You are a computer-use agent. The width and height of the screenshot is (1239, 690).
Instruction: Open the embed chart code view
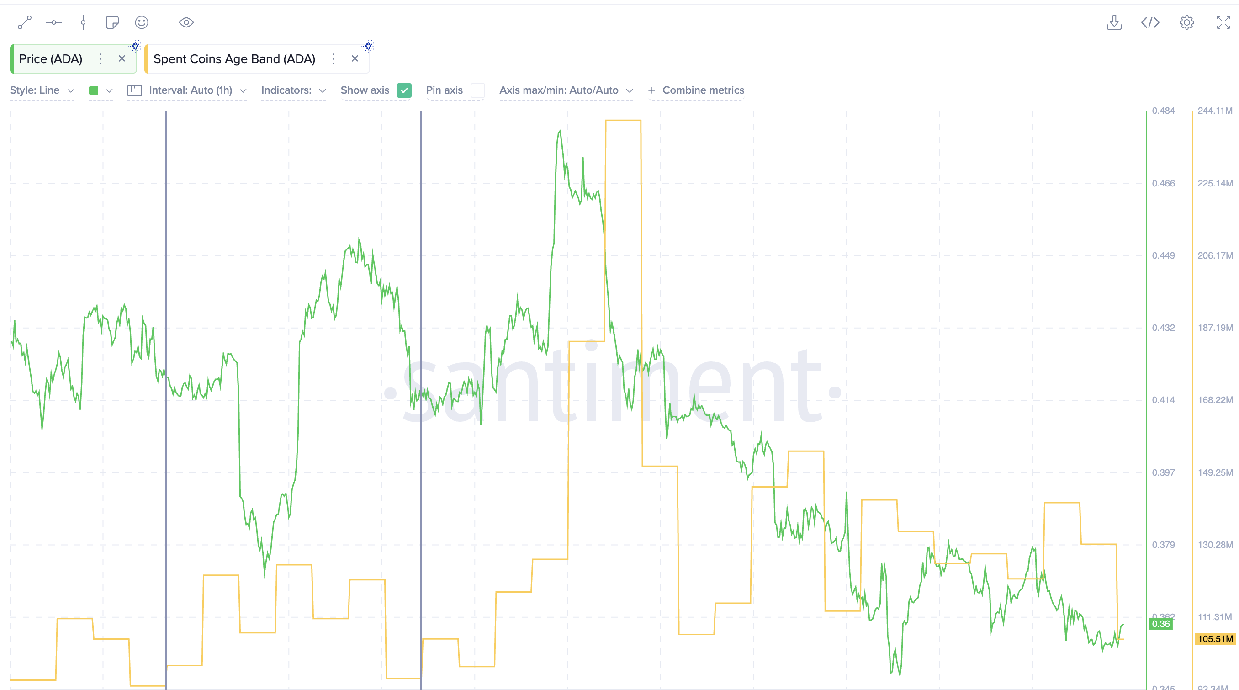1150,22
